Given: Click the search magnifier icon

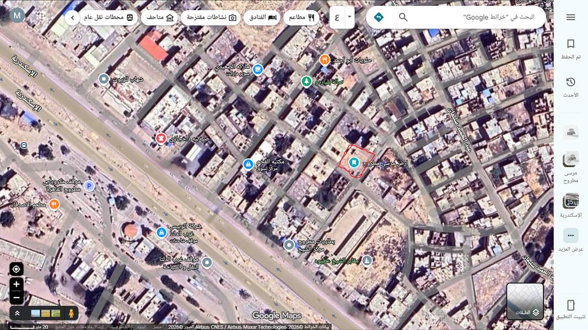Looking at the screenshot, I should [403, 17].
